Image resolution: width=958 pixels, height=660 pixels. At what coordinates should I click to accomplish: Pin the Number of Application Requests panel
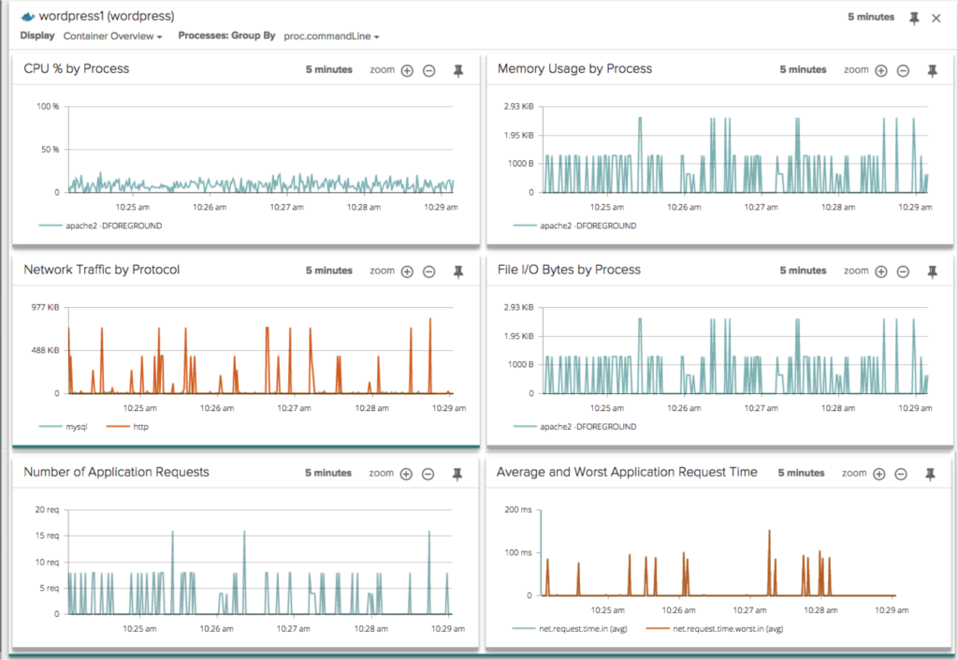457,475
